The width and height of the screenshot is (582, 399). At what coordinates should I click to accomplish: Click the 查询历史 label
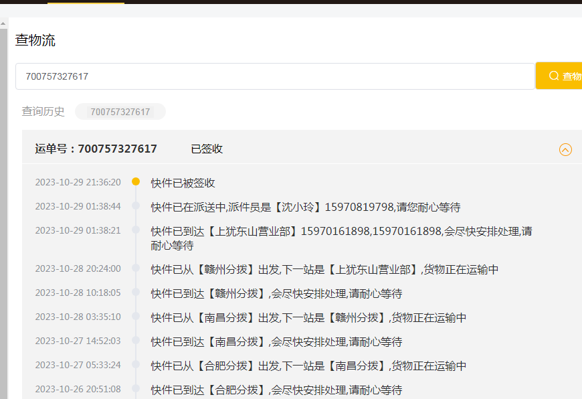coord(43,111)
